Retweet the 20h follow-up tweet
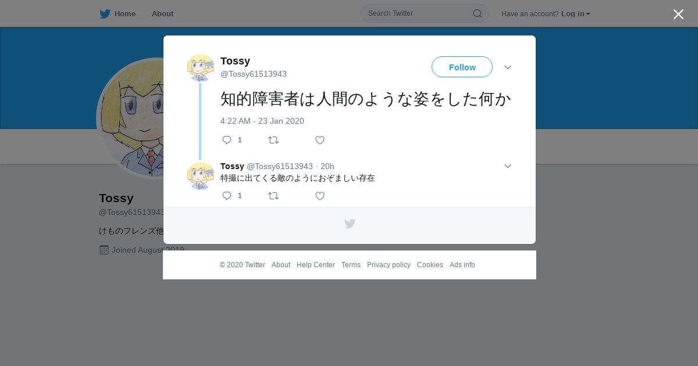Screen dimensions: 698x366 (x=273, y=196)
